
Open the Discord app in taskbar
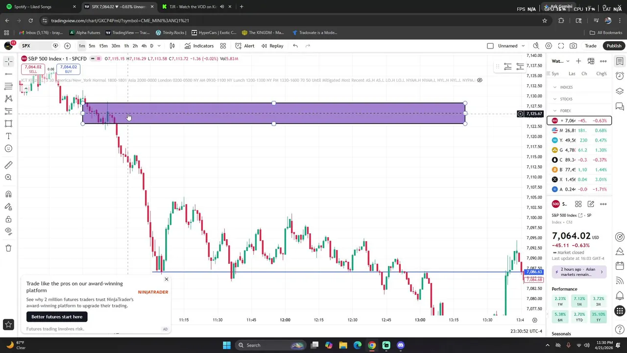(x=401, y=345)
